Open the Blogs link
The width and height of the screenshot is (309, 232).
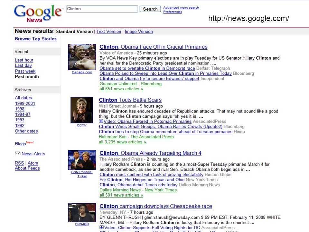(21, 144)
